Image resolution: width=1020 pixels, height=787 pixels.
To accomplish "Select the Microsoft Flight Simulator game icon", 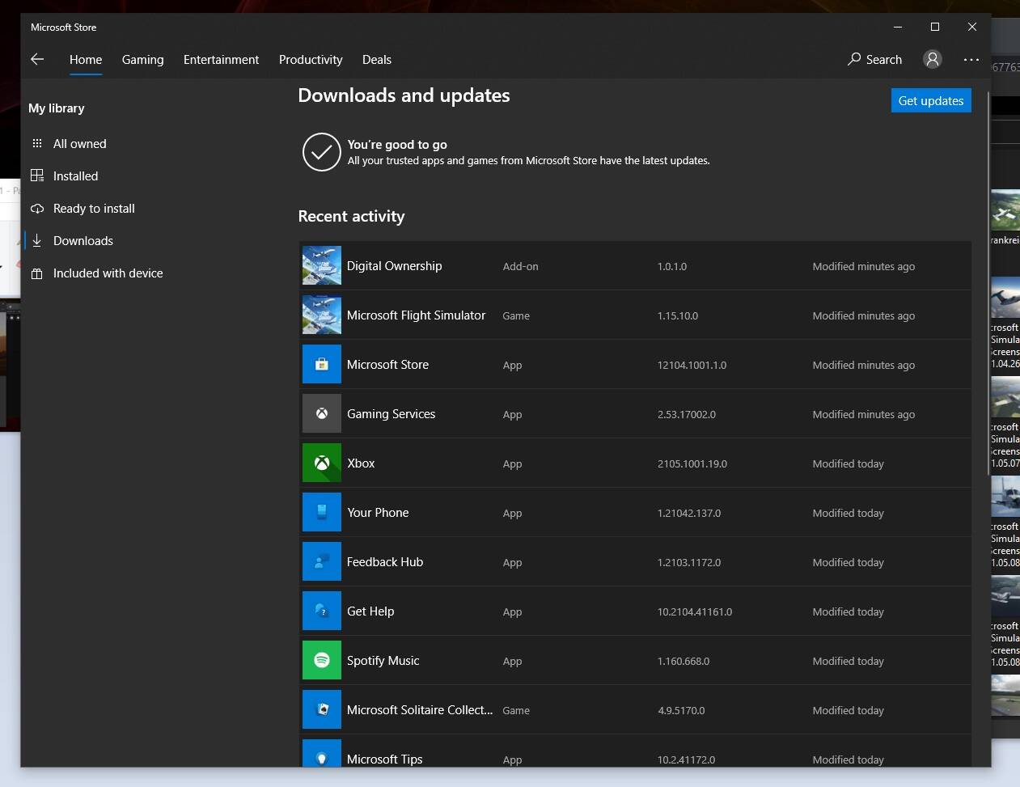I will pos(321,315).
